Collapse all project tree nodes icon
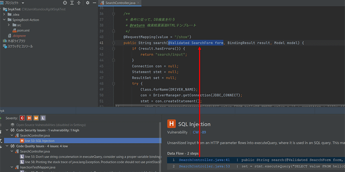 (x=79, y=3)
